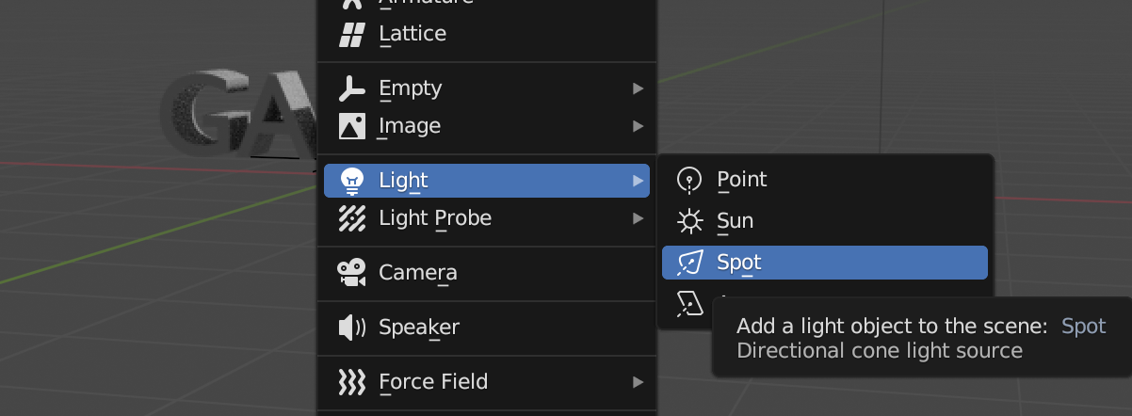Click the Image picture icon
Viewport: 1132px width, 416px height.
pos(351,126)
